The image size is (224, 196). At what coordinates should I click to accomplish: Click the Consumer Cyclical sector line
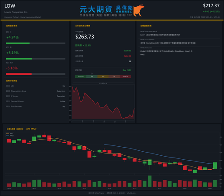(22, 17)
